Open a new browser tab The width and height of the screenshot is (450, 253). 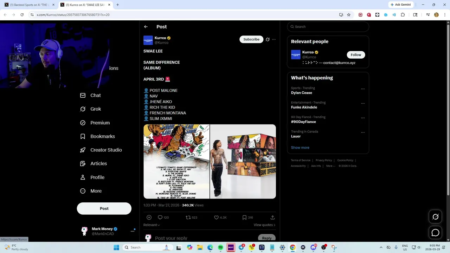(117, 5)
